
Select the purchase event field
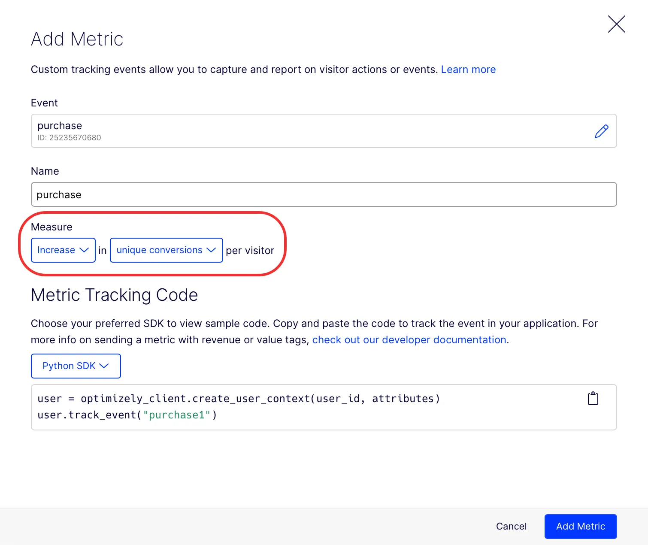324,131
